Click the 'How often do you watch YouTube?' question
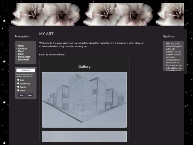Screen dimensions: 193x145 tap(25, 76)
